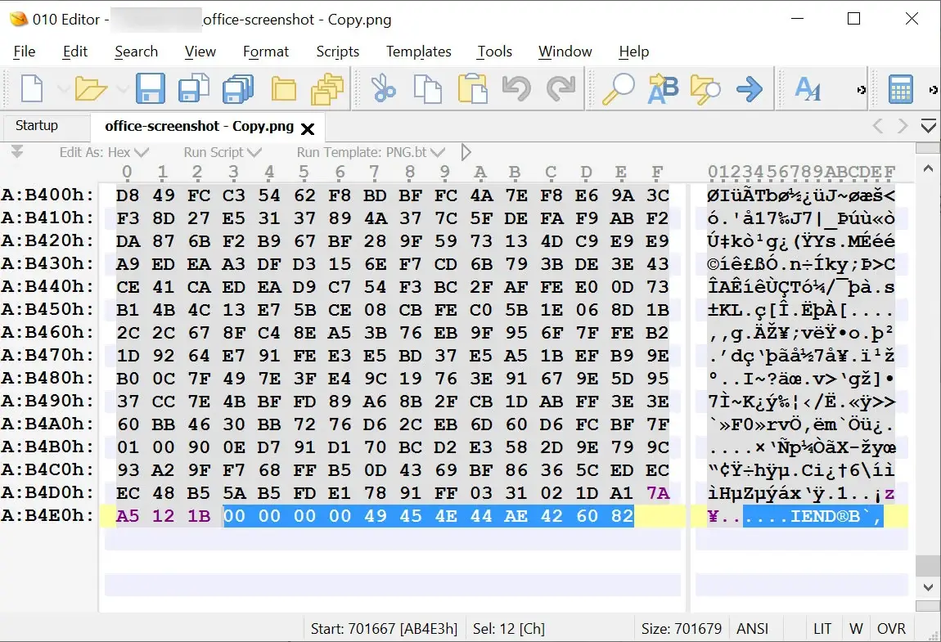This screenshot has height=642, width=941.
Task: Open the Scripts menu
Action: coord(338,52)
